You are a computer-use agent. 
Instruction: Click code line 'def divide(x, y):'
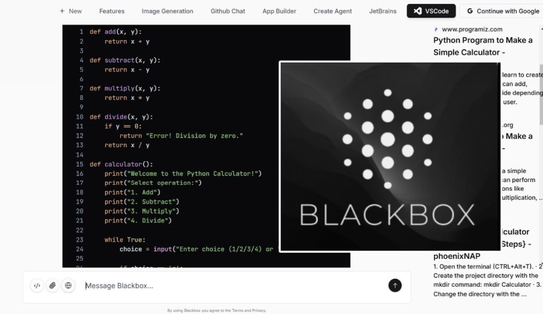(121, 117)
